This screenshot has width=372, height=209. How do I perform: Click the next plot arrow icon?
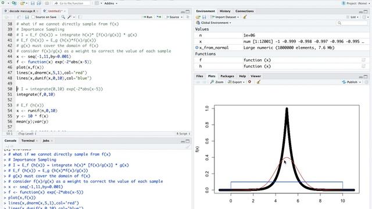tap(204, 82)
